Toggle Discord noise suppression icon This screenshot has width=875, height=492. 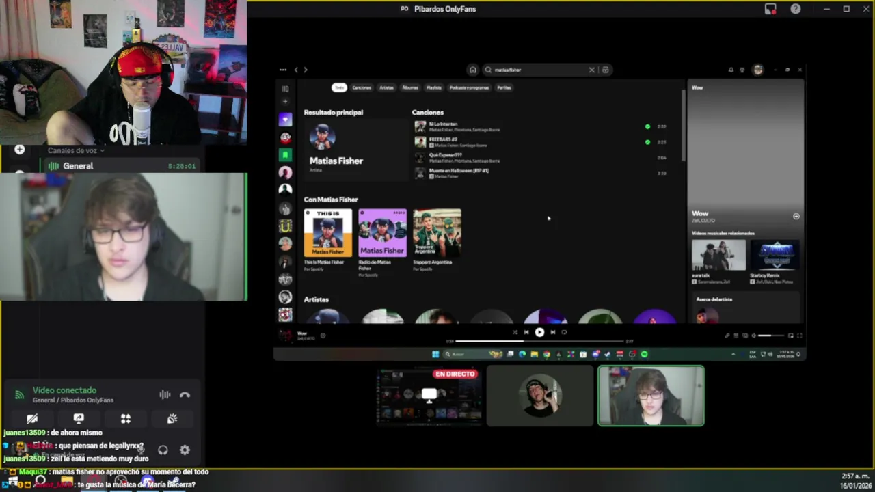(165, 394)
